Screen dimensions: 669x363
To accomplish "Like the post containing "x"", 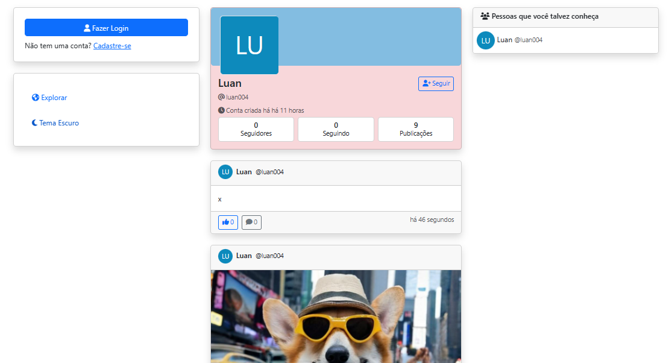I will [228, 223].
